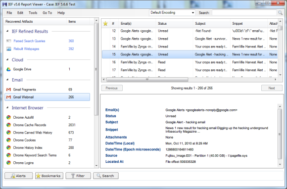The width and height of the screenshot is (287, 189).
Task: Sort by the # column header
Action: (x=114, y=23)
